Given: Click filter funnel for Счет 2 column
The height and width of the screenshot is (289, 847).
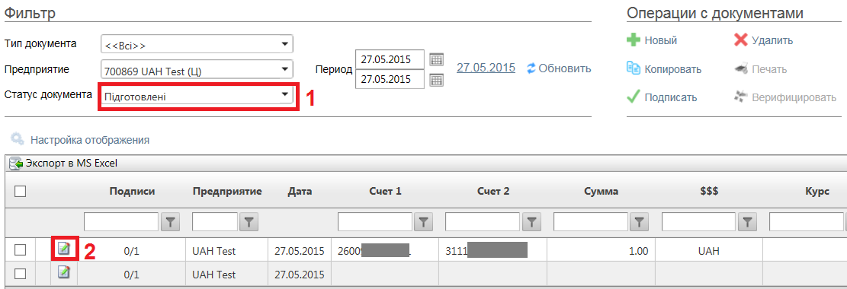Looking at the screenshot, I should point(532,221).
